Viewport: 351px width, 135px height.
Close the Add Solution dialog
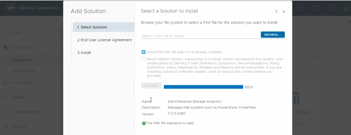point(284,12)
